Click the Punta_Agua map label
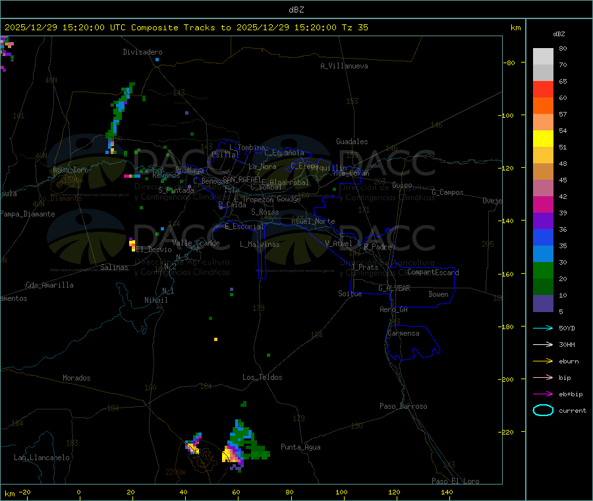This screenshot has width=593, height=501. [300, 447]
